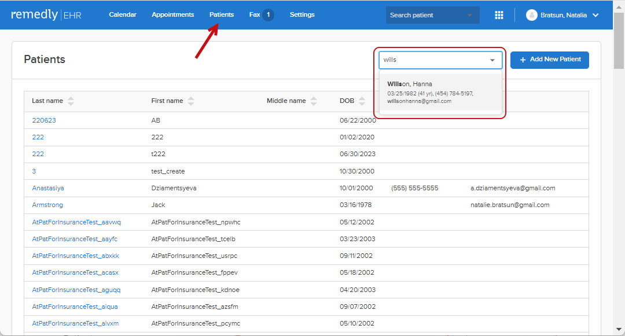Click the user avatar icon
625x336 pixels.
(x=531, y=15)
